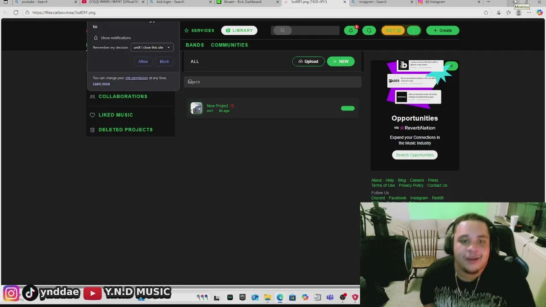Image resolution: width=546 pixels, height=307 pixels.
Task: Close the Opportunities ad panel
Action: (x=451, y=66)
